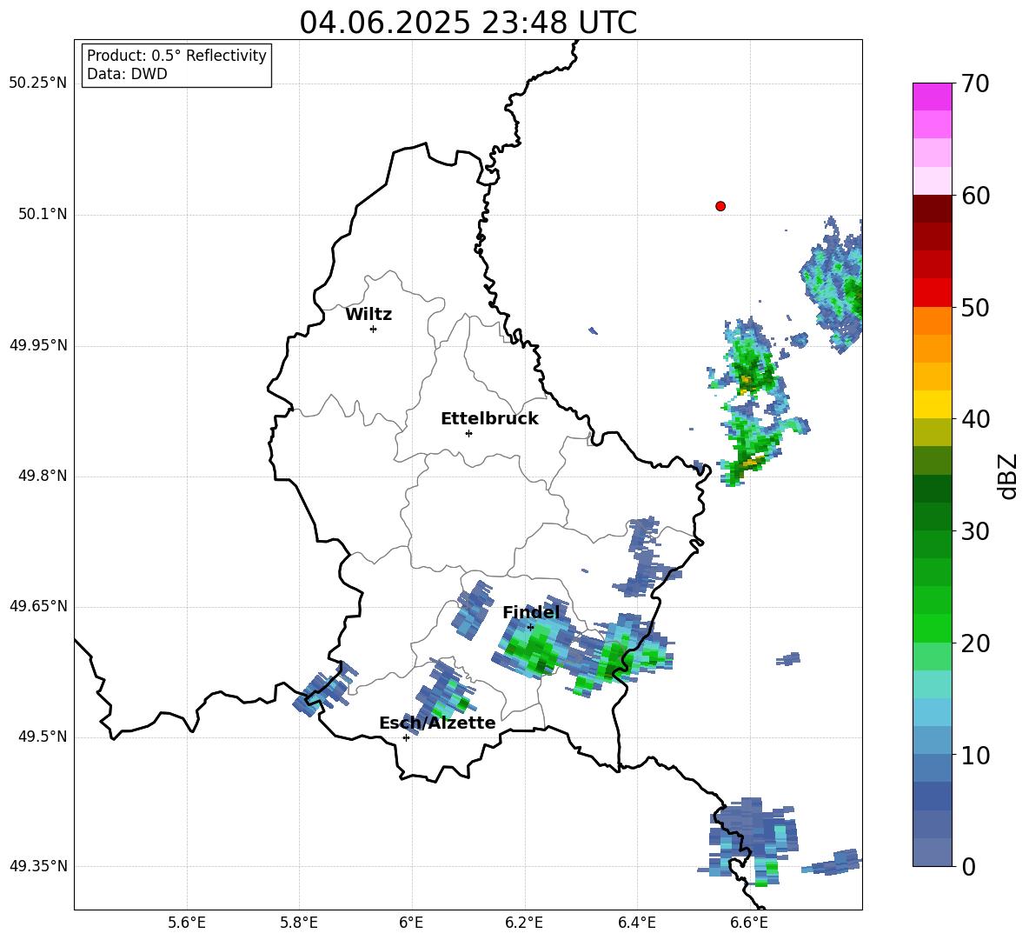This screenshot has height=940, width=1029.
Task: Click the 6.4°E longitude label
Action: tap(636, 923)
